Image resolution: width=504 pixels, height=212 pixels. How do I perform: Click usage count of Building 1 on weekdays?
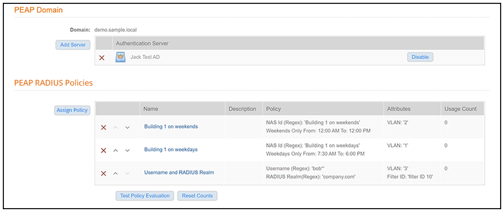446,145
